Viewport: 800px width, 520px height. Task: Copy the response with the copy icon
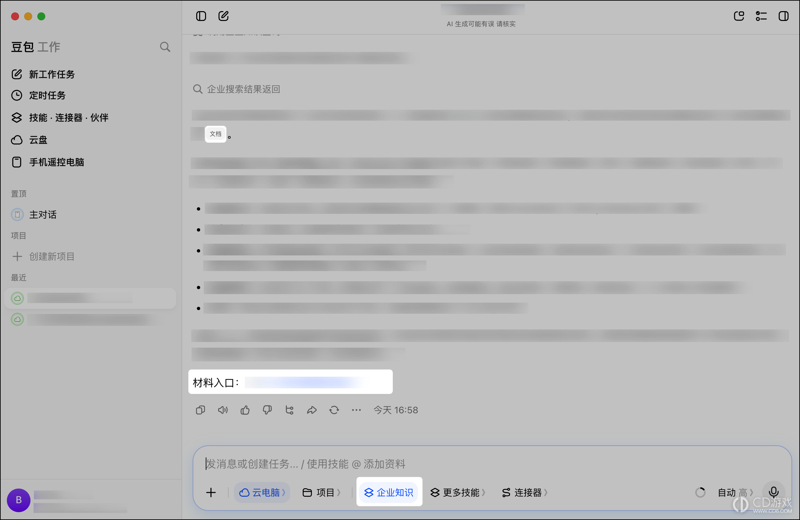coord(200,410)
